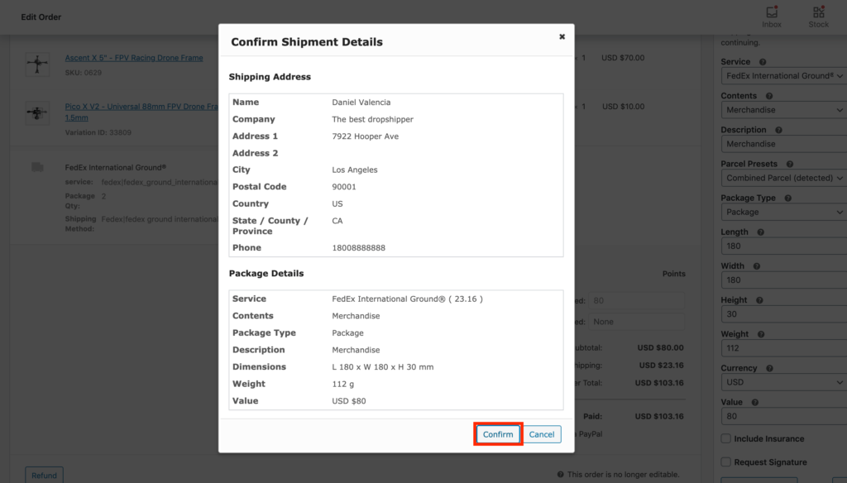
Task: Click the Pico X V2 drone thumbnail
Action: point(38,112)
